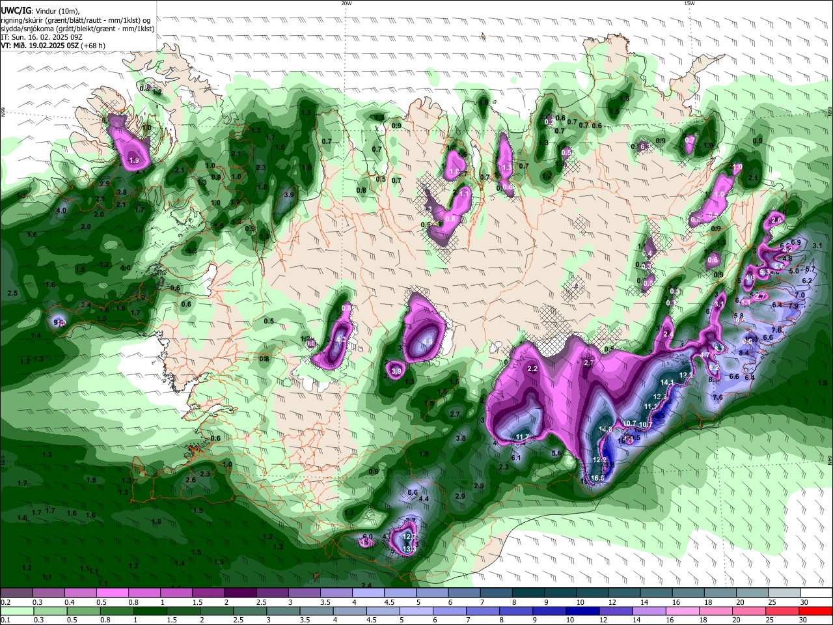Select the pale green swatch starting at 0.1
The image size is (833, 625).
click(x=17, y=611)
